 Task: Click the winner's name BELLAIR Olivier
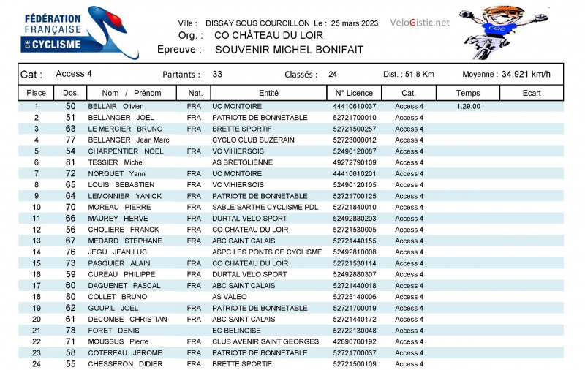coord(115,107)
